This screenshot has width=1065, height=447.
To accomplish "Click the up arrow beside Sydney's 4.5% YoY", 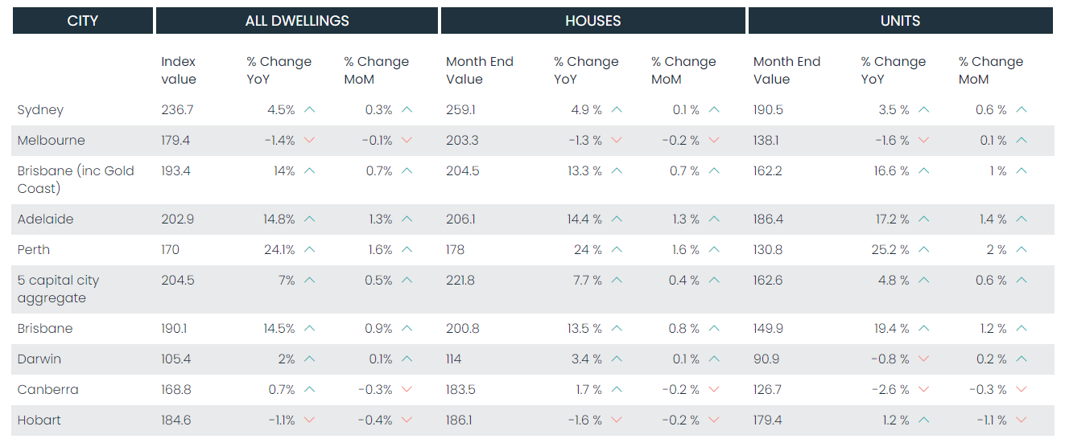I will (x=310, y=110).
